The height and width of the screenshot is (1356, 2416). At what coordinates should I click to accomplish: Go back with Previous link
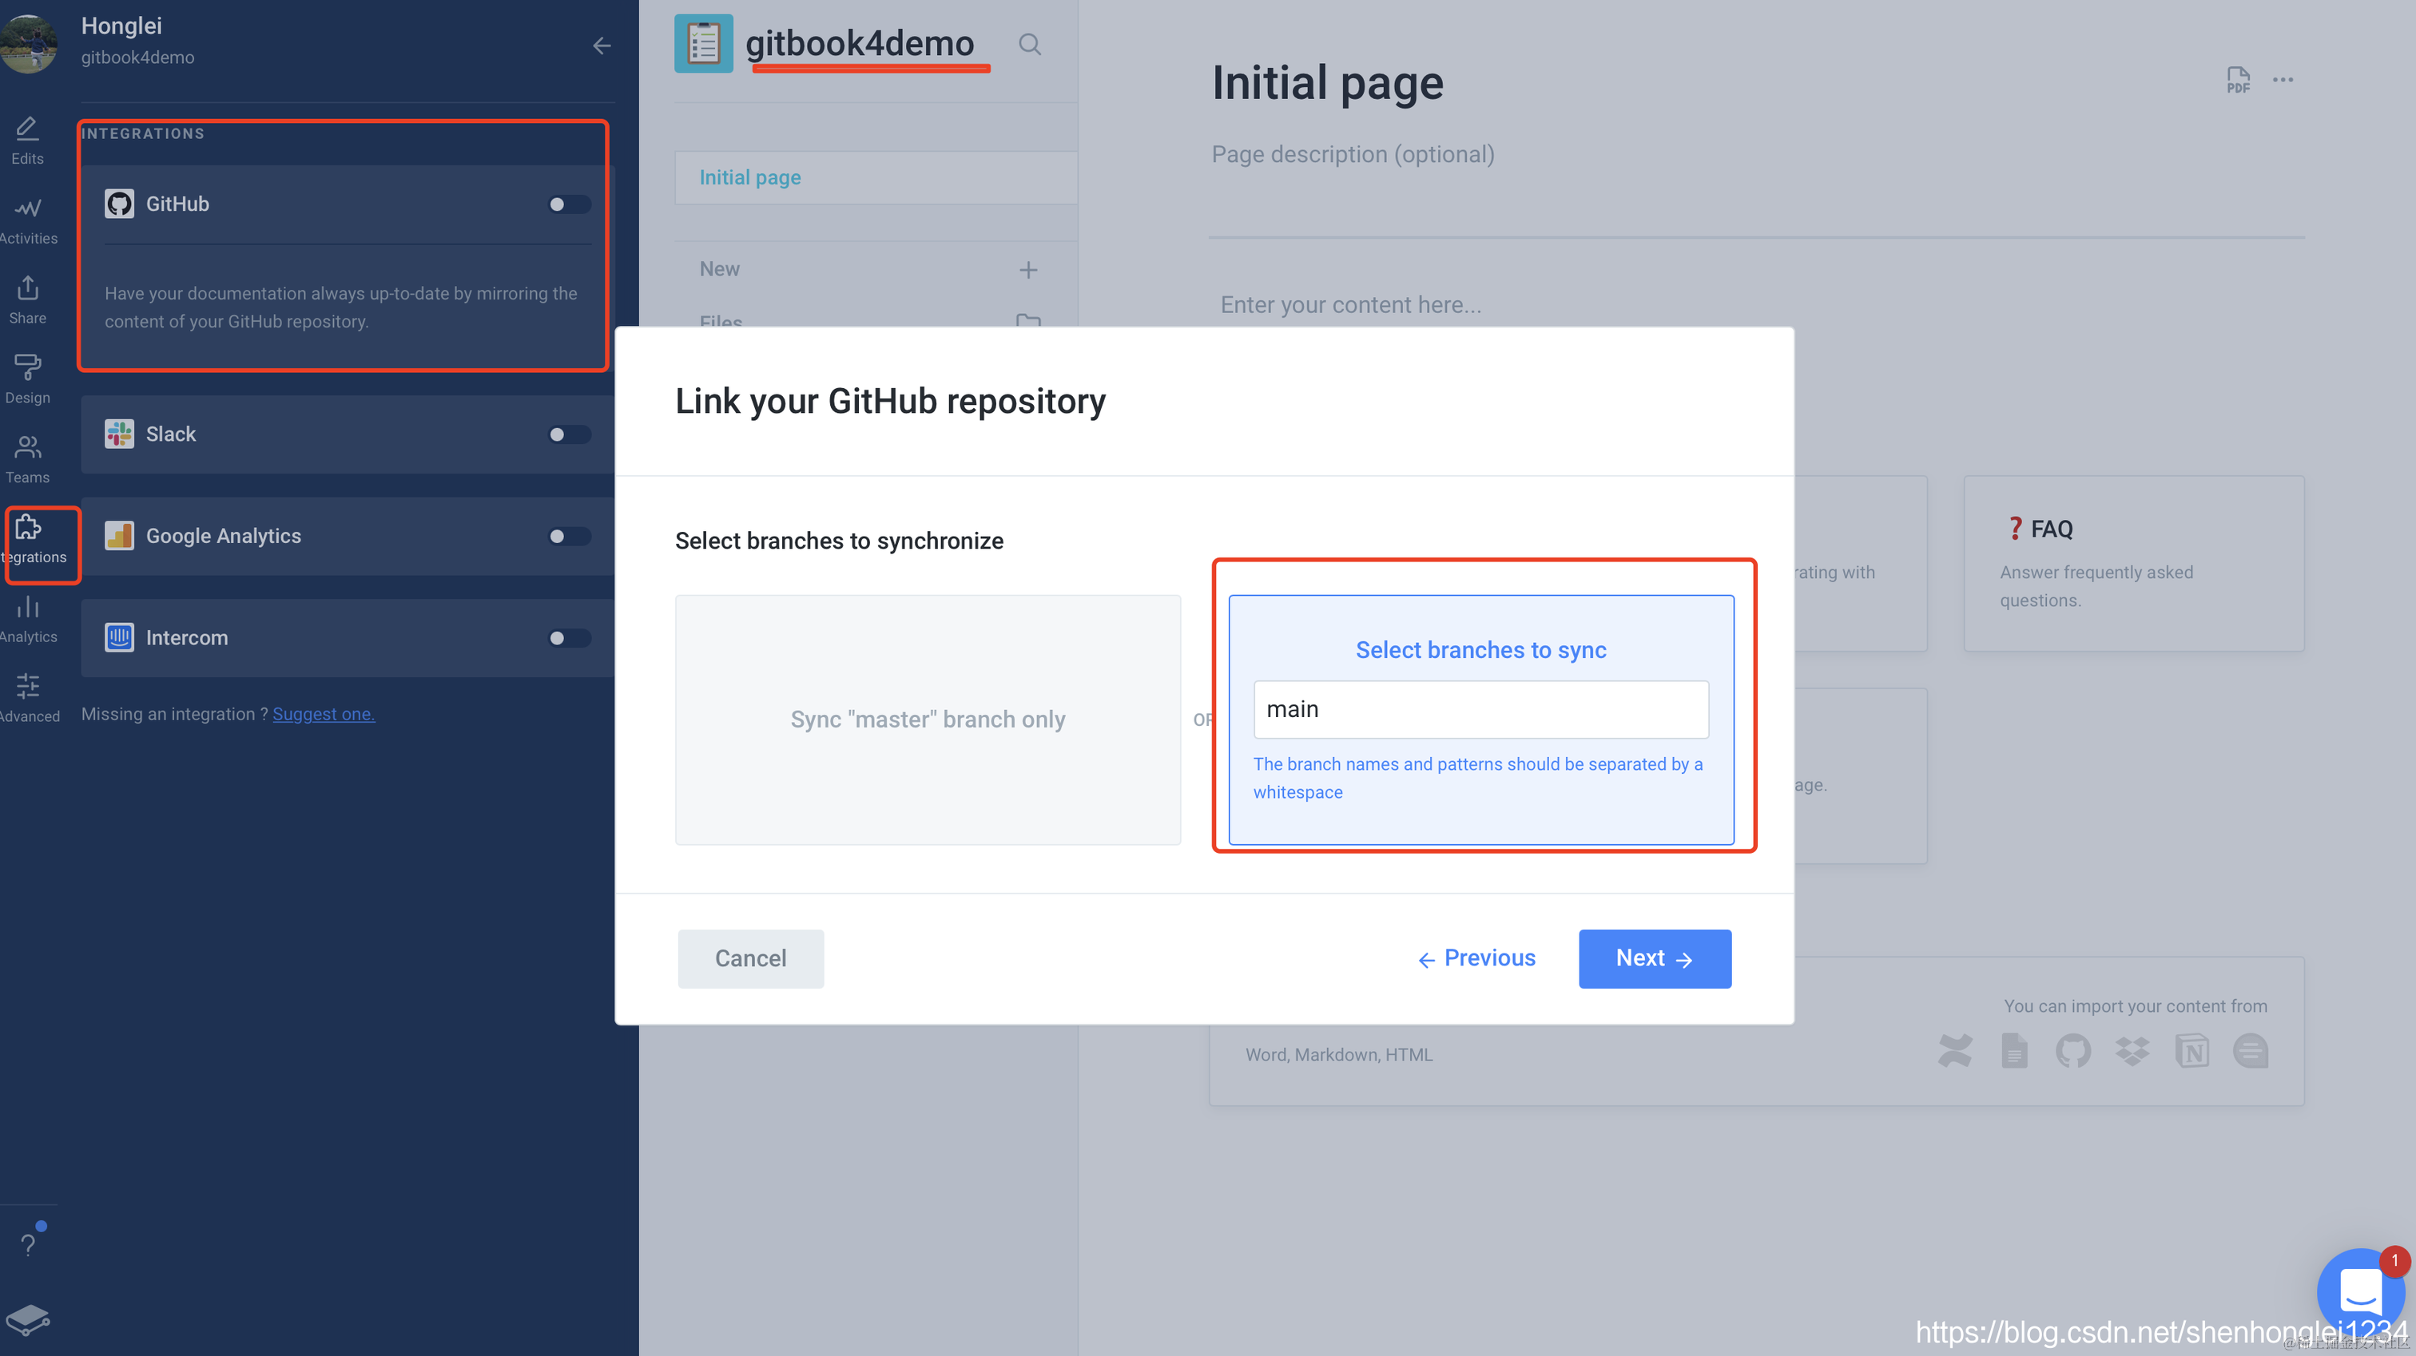[1476, 958]
